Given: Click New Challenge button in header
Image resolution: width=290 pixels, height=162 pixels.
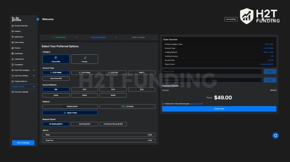Looking at the screenshot, I should [x=231, y=19].
